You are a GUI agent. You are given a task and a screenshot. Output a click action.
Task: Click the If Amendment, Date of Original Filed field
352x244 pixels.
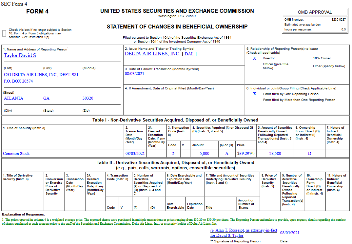(x=184, y=100)
